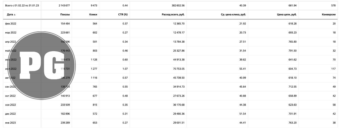The height and width of the screenshot is (131, 343).
Task: Select the дек 2022 row date
Action: coord(11,114)
